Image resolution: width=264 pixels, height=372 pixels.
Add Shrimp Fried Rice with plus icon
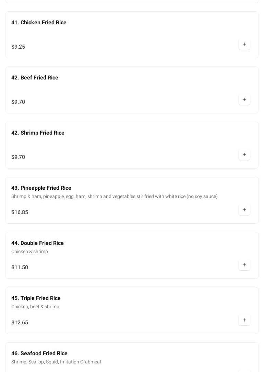244,154
